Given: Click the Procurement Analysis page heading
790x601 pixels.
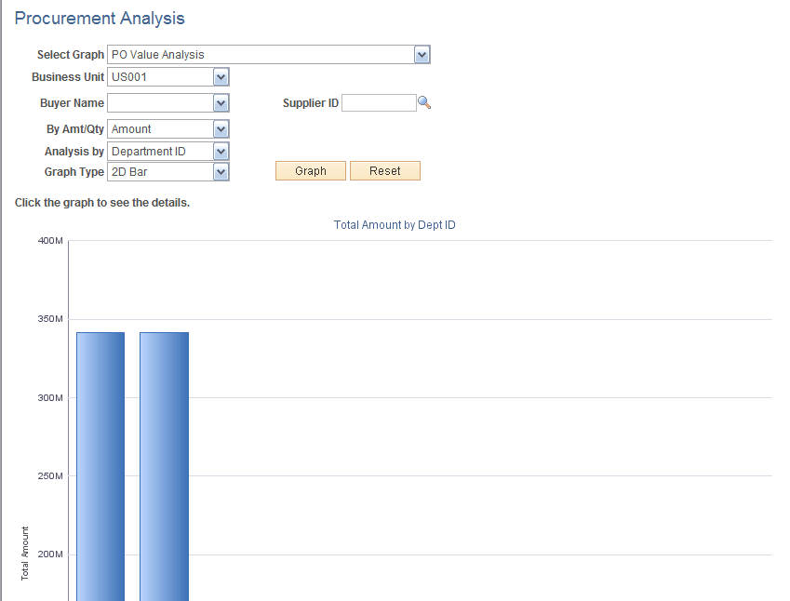Looking at the screenshot, I should tap(100, 18).
